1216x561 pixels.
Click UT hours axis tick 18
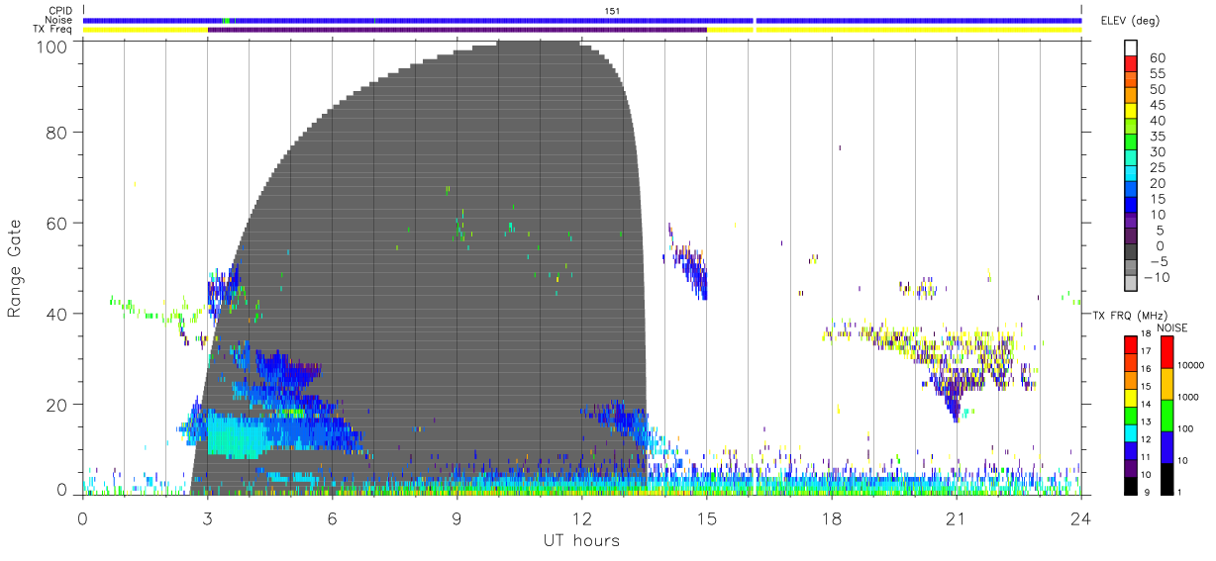(x=832, y=518)
